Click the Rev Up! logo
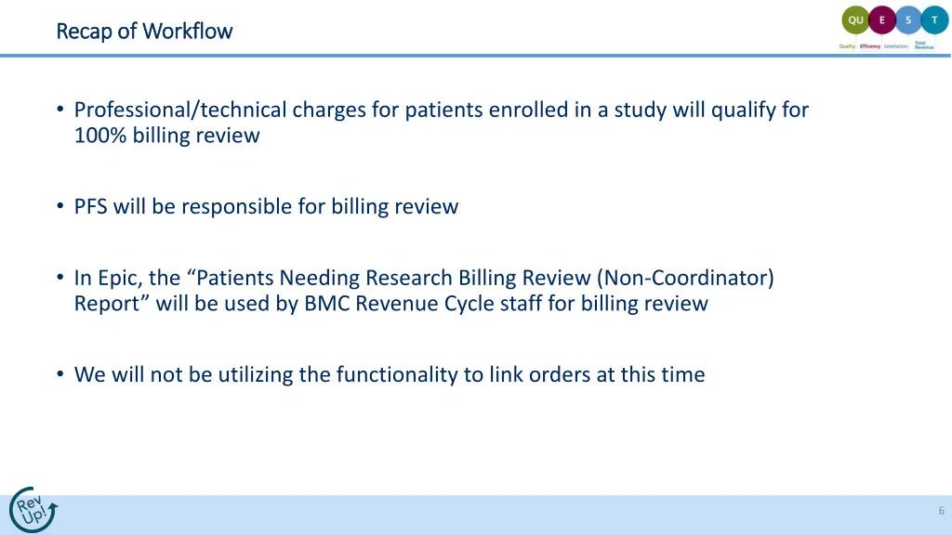The height and width of the screenshot is (535, 952). point(33,510)
